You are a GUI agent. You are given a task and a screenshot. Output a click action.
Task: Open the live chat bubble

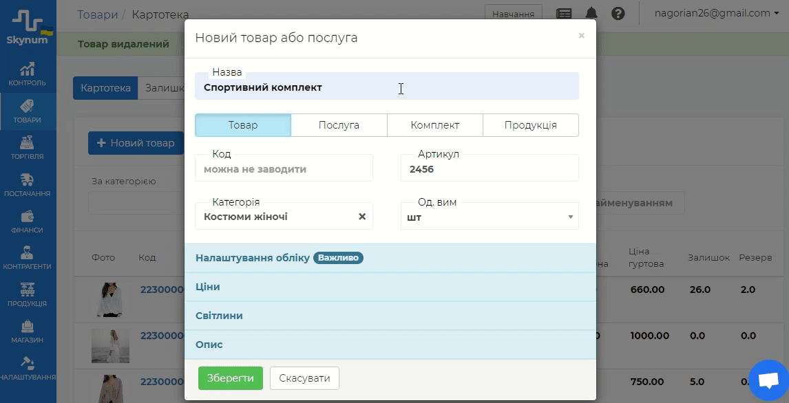point(767,380)
